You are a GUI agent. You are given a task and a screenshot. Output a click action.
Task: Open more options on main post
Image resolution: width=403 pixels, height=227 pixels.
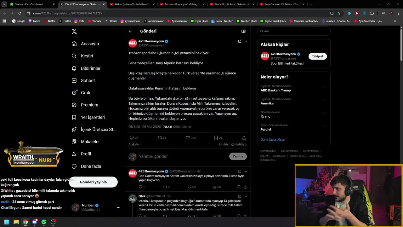(x=245, y=41)
